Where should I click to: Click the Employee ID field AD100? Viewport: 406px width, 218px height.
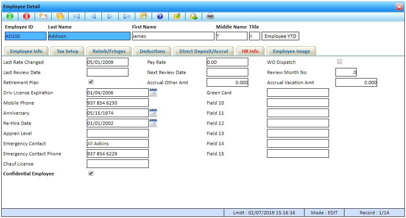pos(26,36)
